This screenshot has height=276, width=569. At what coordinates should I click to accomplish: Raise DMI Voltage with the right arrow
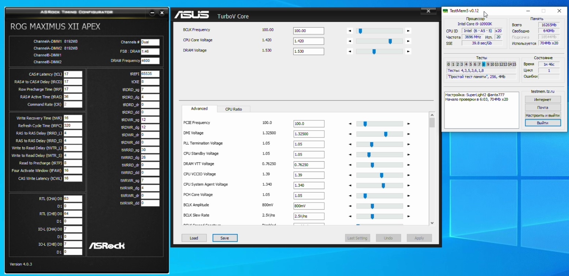(x=409, y=134)
